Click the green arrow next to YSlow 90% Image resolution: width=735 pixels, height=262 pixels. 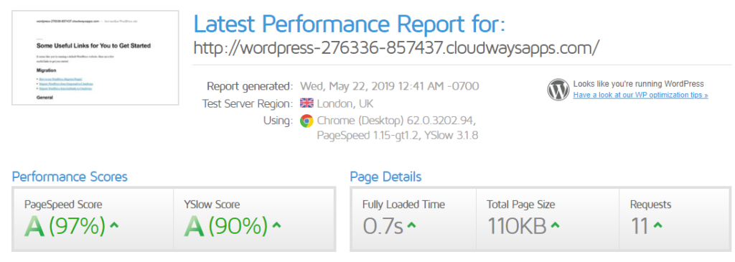pyautogui.click(x=276, y=225)
